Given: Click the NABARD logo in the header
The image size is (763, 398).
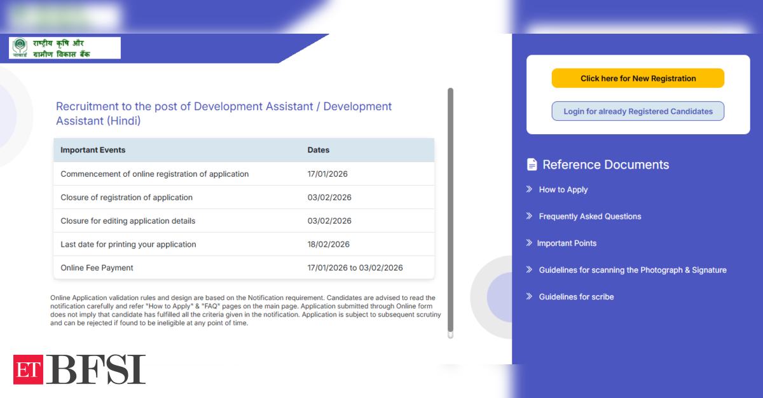Looking at the screenshot, I should (x=64, y=48).
